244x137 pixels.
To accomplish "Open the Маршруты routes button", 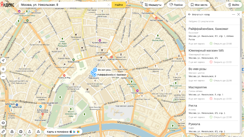I will tap(153, 5).
